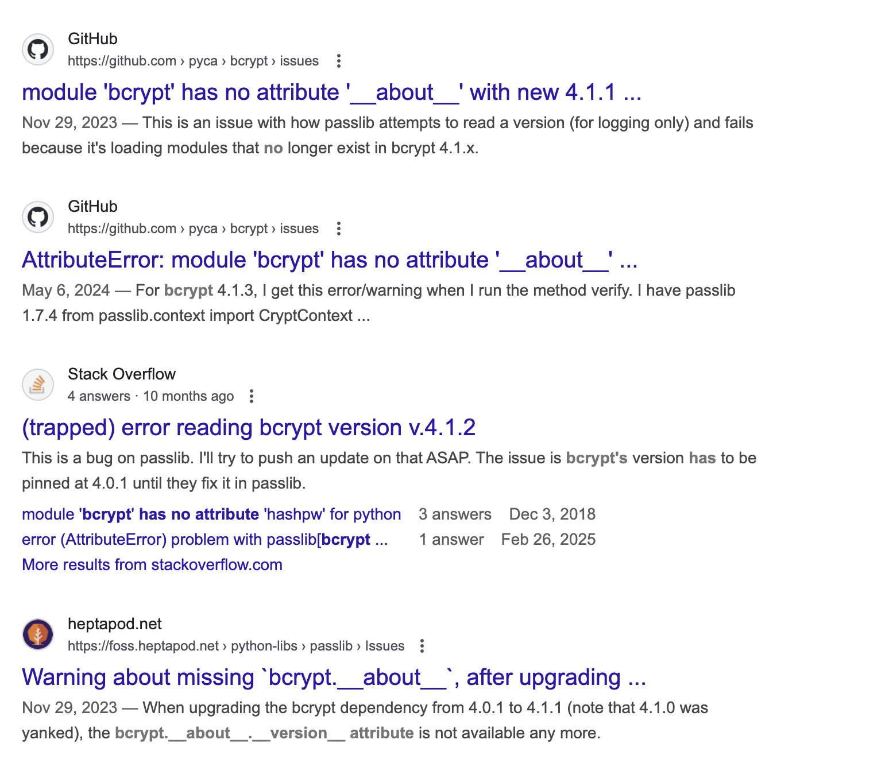Open three-dot menu beside Stack Overflow result

[x=251, y=396]
